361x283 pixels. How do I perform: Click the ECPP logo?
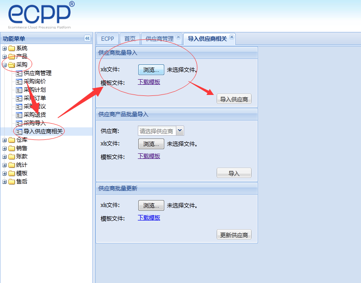[x=41, y=15]
